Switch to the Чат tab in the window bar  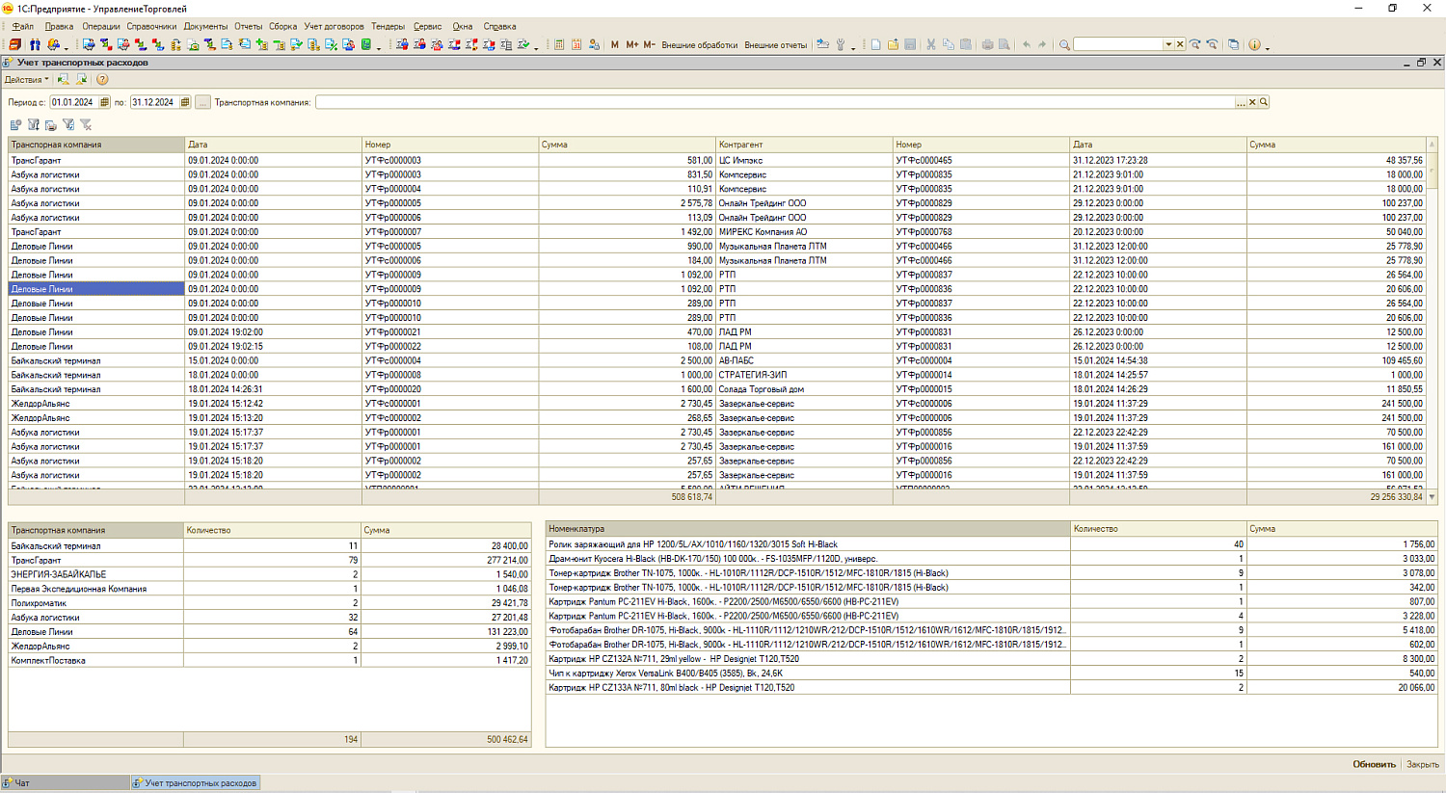pyautogui.click(x=65, y=782)
